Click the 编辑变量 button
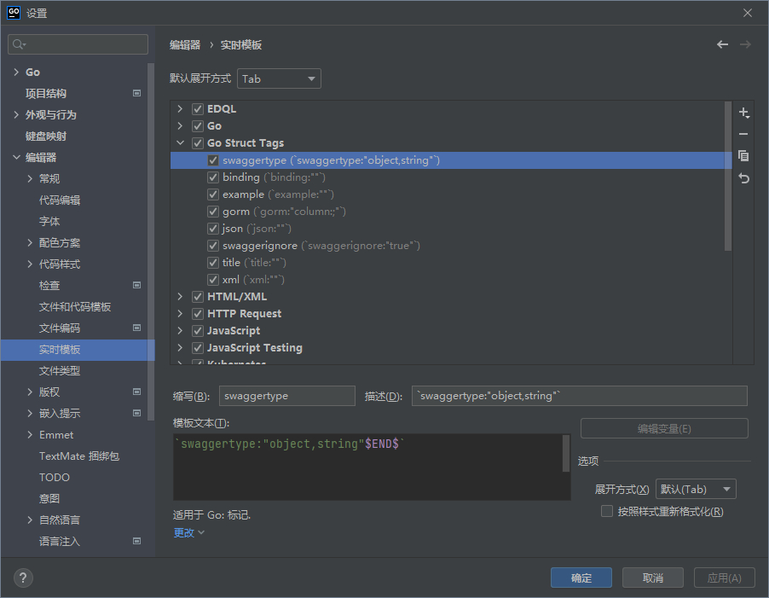 664,427
